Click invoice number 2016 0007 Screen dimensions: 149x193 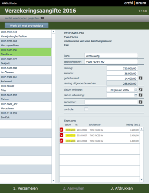click(x=82, y=135)
